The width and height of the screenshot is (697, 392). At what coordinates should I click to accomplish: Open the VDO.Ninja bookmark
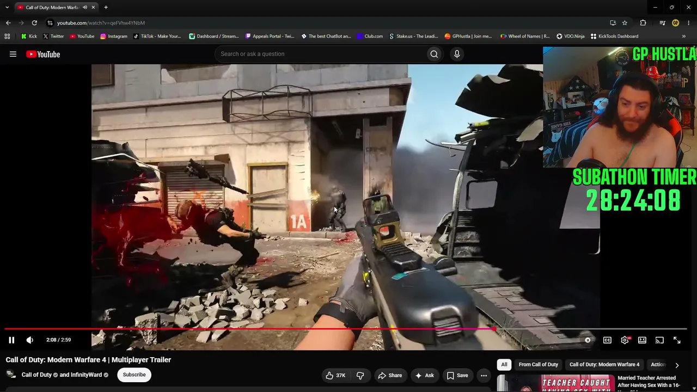570,36
